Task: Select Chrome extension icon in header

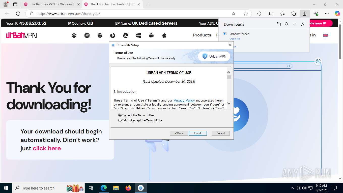Action: (100, 35)
